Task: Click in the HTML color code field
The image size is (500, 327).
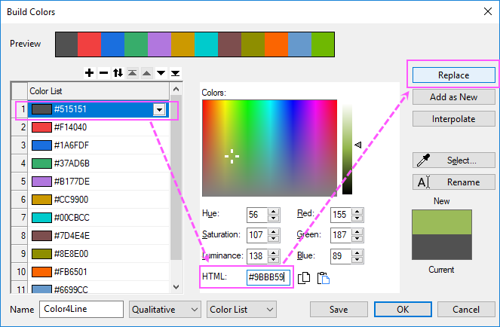Action: point(268,277)
